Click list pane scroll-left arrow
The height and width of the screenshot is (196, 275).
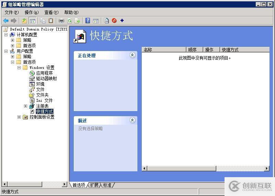(145, 169)
